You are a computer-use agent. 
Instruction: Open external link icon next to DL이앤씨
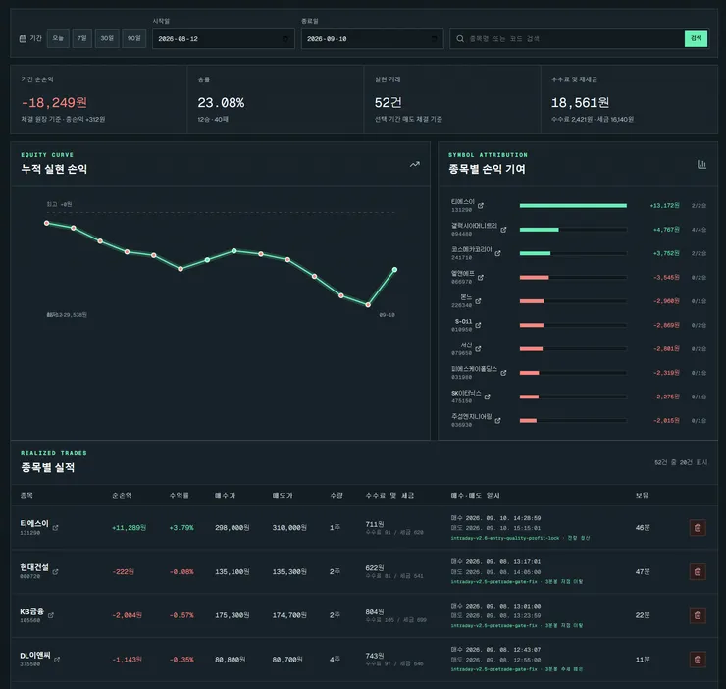coord(57,660)
